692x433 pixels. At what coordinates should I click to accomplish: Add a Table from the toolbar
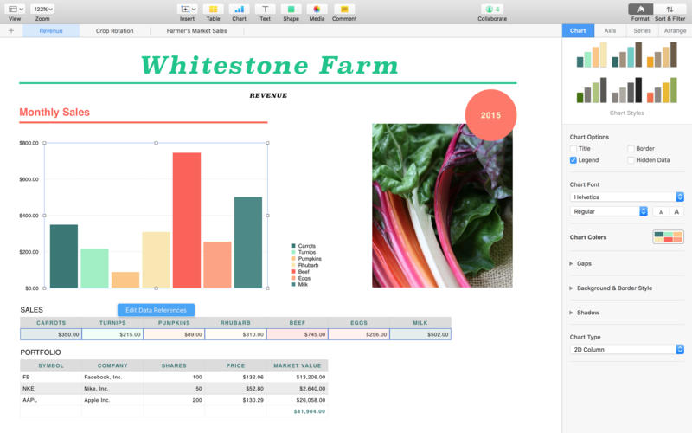pyautogui.click(x=213, y=9)
